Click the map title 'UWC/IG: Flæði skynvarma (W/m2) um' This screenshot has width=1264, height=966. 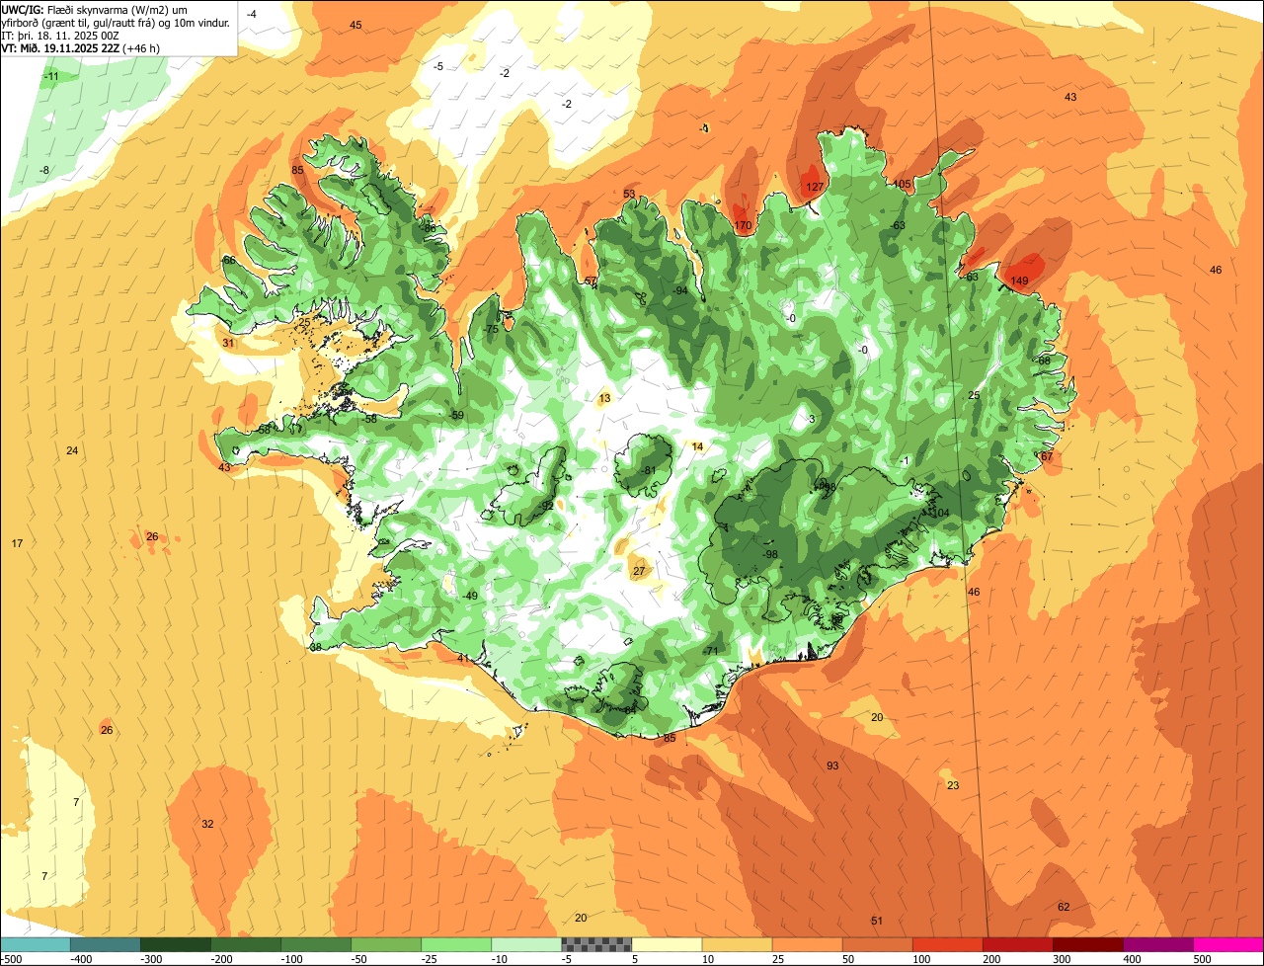tap(95, 9)
